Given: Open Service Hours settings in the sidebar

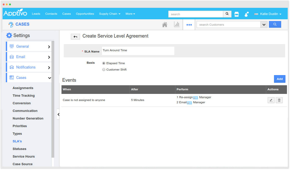Looking at the screenshot, I should coord(24,156).
